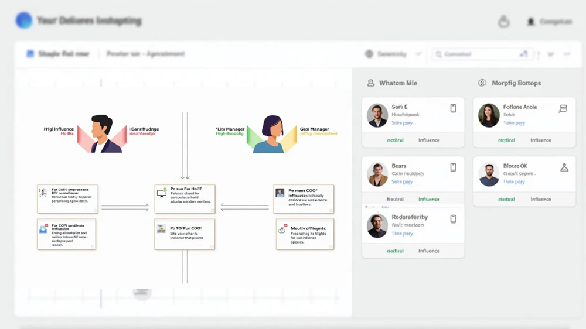Screen dimensions: 586x329
Task: Select the Influence tab on the Blocce OK card
Action: [x=541, y=199]
